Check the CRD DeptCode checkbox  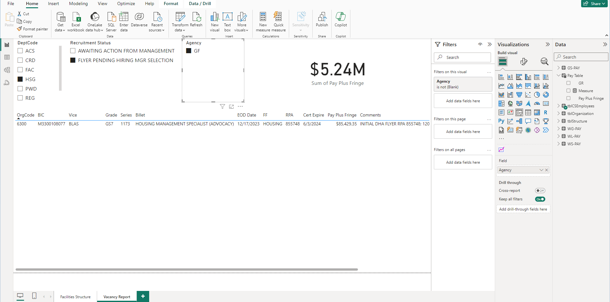tap(20, 60)
